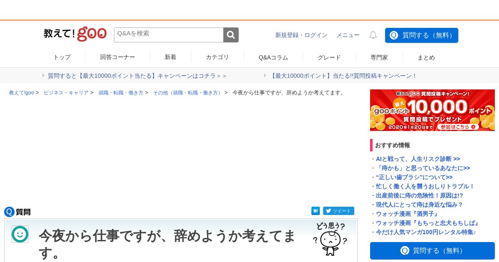Open ウォッチ漫画『もちっと忠犬もちしば』link
Viewport: 499px width, 262px height.
pyautogui.click(x=428, y=223)
